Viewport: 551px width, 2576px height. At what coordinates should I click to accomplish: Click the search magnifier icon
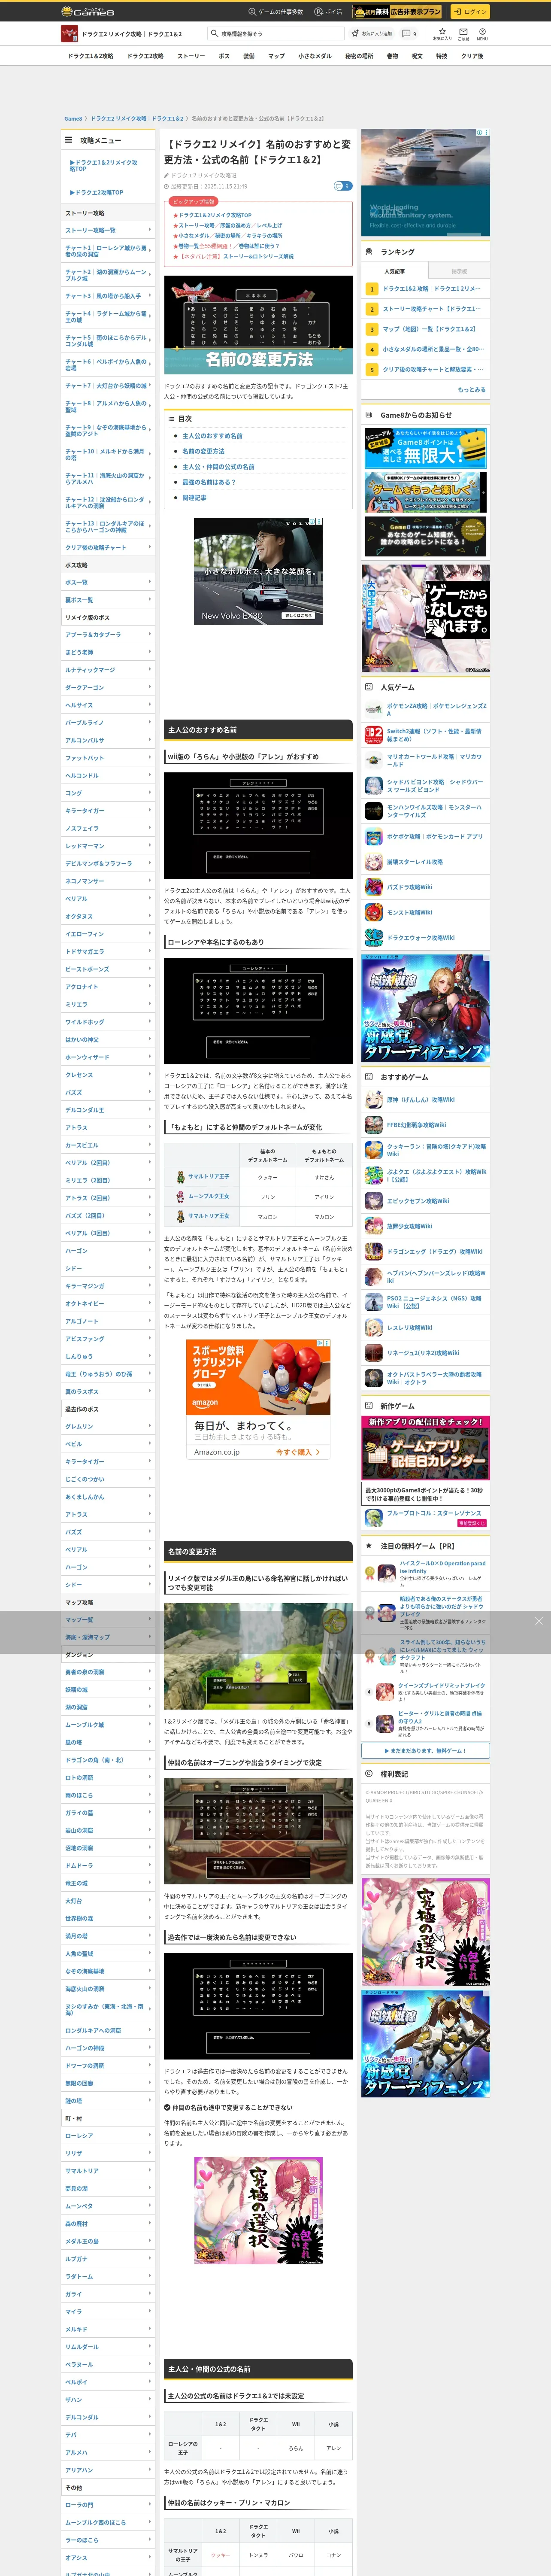(x=214, y=34)
